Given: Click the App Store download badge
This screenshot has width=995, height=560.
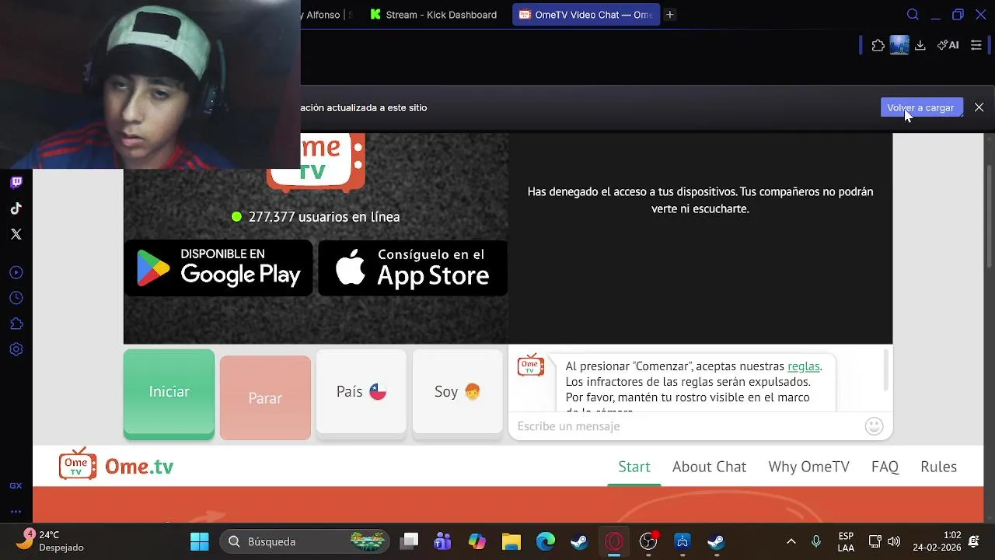Looking at the screenshot, I should click(x=413, y=268).
